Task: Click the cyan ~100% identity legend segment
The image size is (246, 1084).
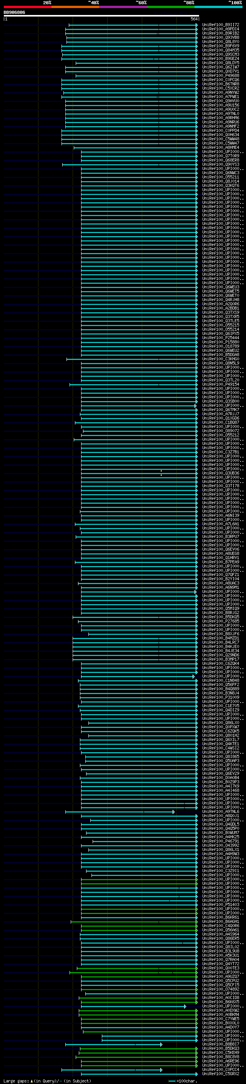Action: [x=218, y=7]
